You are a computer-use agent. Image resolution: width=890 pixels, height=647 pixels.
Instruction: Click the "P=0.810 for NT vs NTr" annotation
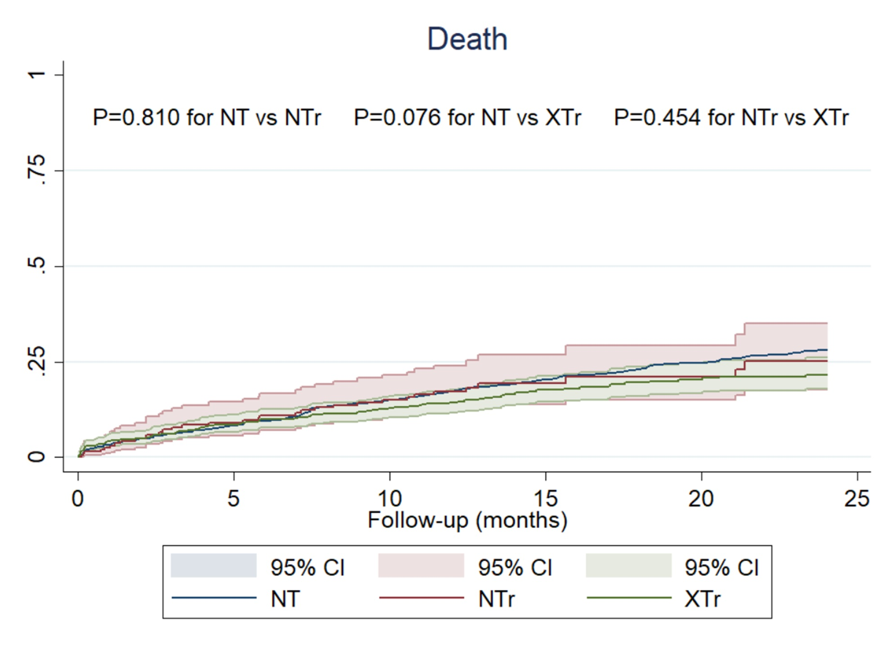tap(207, 118)
